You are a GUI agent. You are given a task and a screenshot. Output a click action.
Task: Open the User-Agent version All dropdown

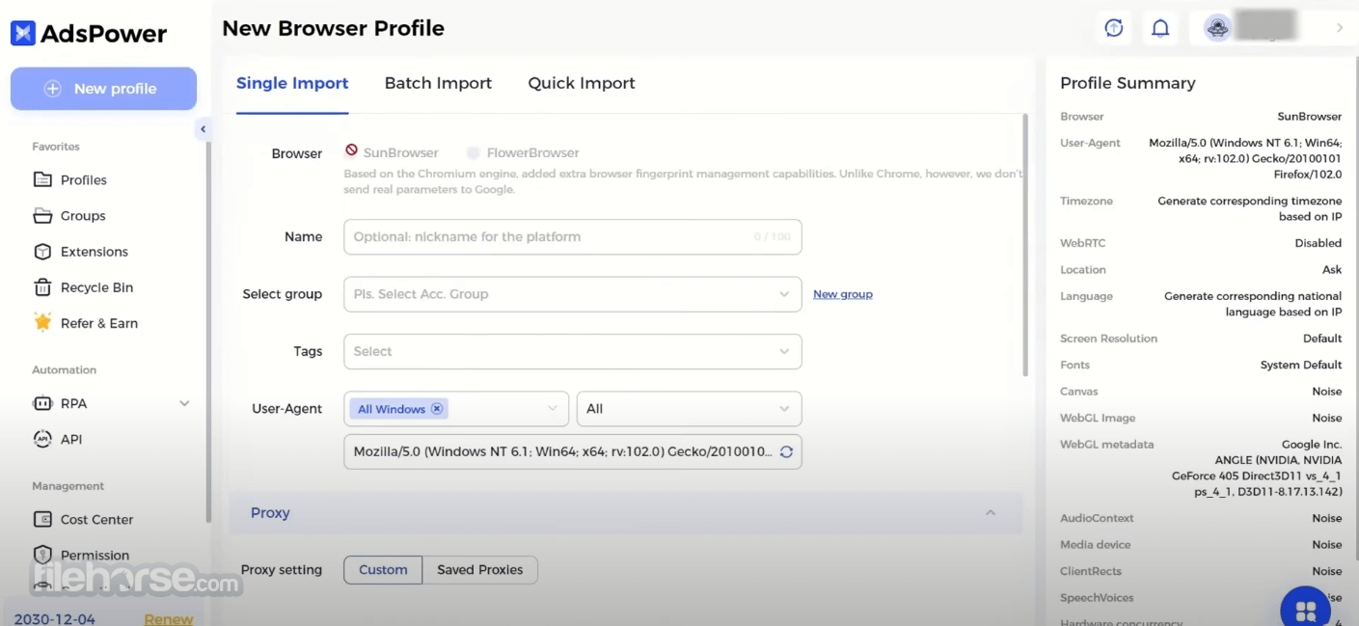coord(689,409)
